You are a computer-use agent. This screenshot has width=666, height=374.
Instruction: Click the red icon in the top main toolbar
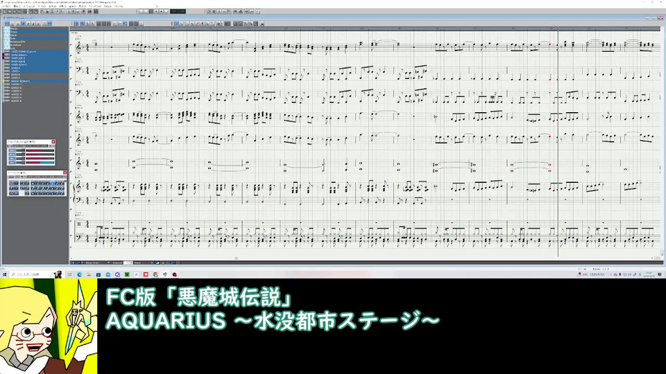[89, 12]
